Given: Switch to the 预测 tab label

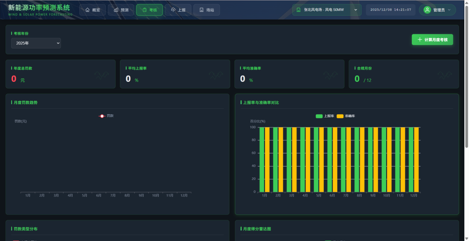Looking at the screenshot, I should pyautogui.click(x=125, y=10).
